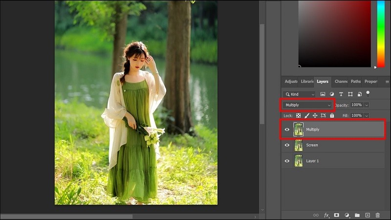Create a new layer
Image resolution: width=391 pixels, height=220 pixels.
(x=368, y=215)
